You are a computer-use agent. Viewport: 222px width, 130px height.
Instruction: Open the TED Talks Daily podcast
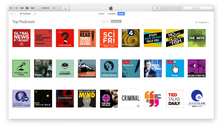(x=175, y=99)
